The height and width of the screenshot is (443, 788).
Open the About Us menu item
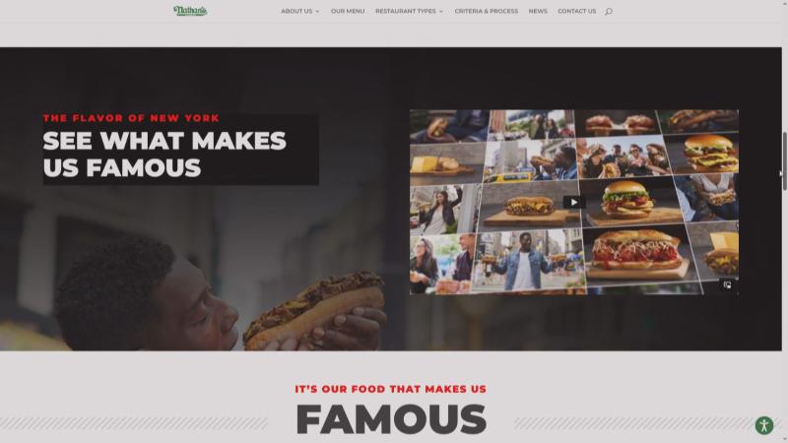click(x=296, y=11)
